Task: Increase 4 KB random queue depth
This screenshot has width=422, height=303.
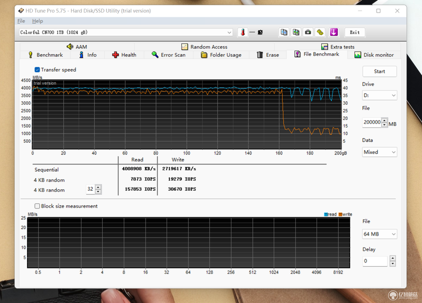Action: [98, 187]
